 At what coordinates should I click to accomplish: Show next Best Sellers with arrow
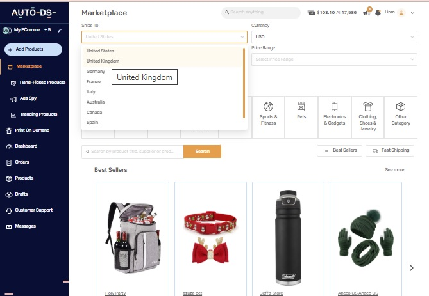pyautogui.click(x=411, y=268)
